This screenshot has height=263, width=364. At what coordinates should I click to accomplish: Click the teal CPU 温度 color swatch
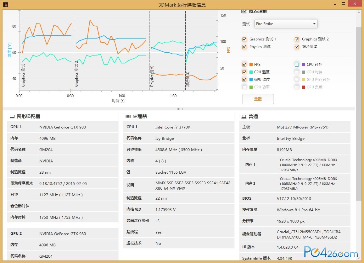click(x=251, y=72)
